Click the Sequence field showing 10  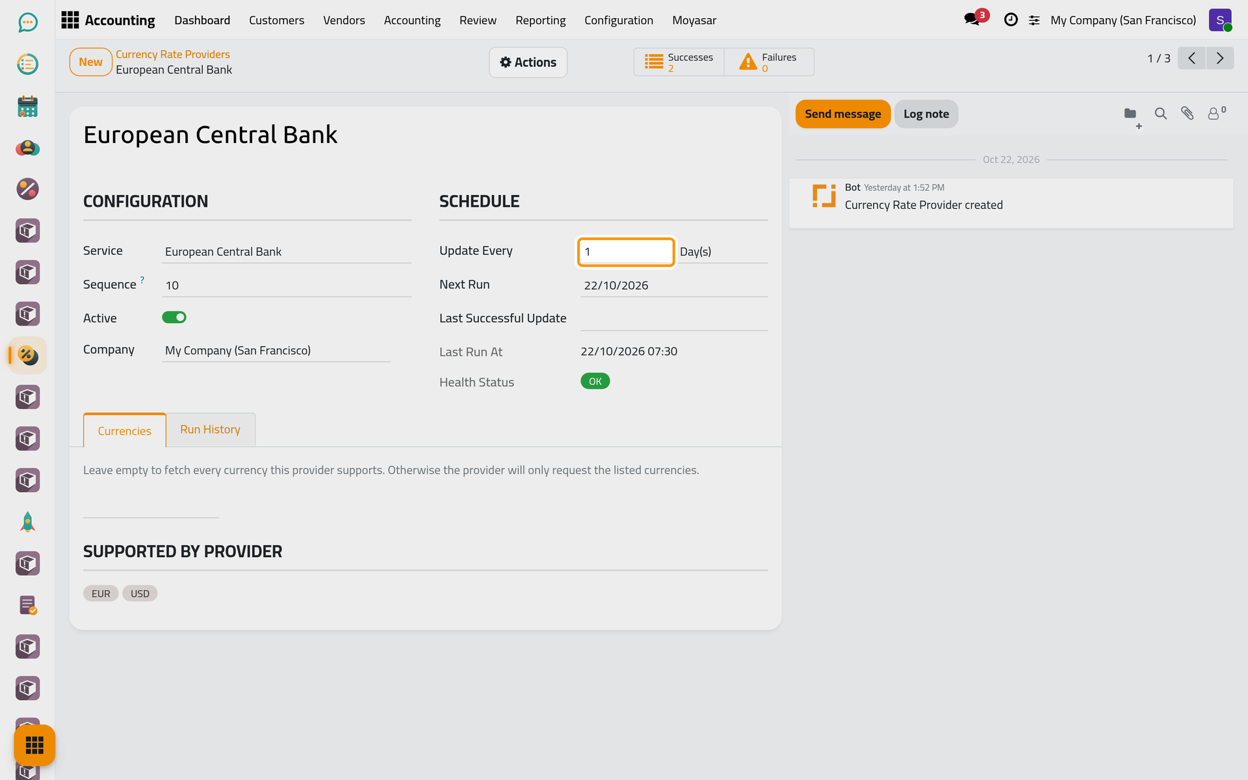click(287, 285)
